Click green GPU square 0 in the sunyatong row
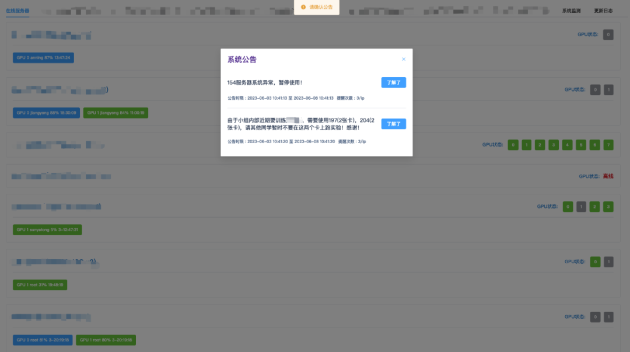The height and width of the screenshot is (352, 630). point(568,207)
